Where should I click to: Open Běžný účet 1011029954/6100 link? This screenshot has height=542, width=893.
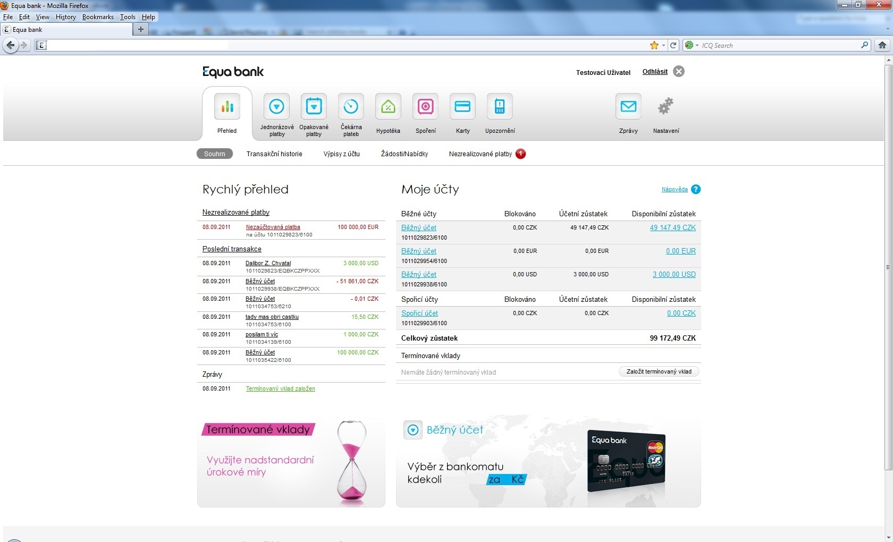pos(419,251)
